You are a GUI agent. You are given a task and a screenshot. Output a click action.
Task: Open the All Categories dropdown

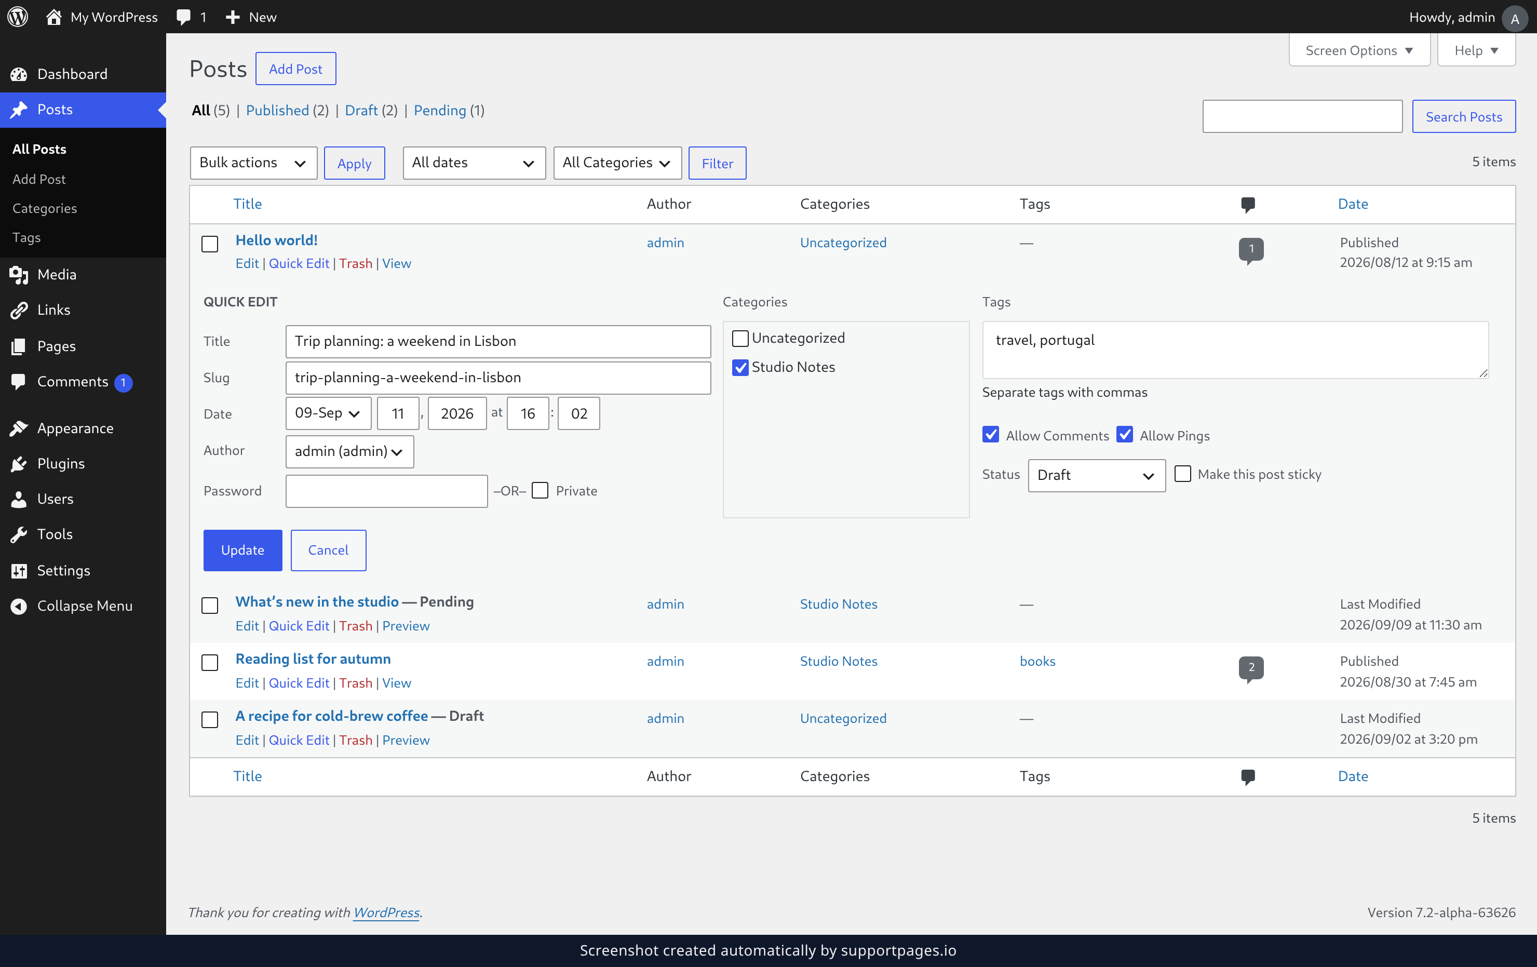click(617, 163)
